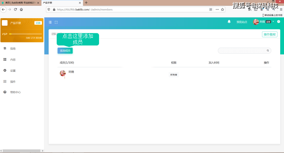
Task: Open a new browser tab
Action: point(86,3)
